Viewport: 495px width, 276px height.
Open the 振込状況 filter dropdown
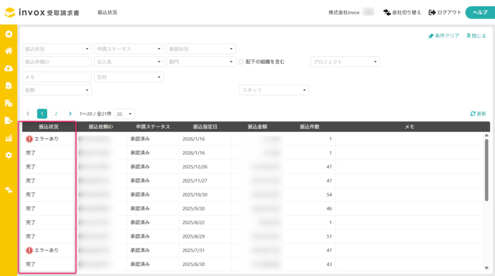(57, 49)
